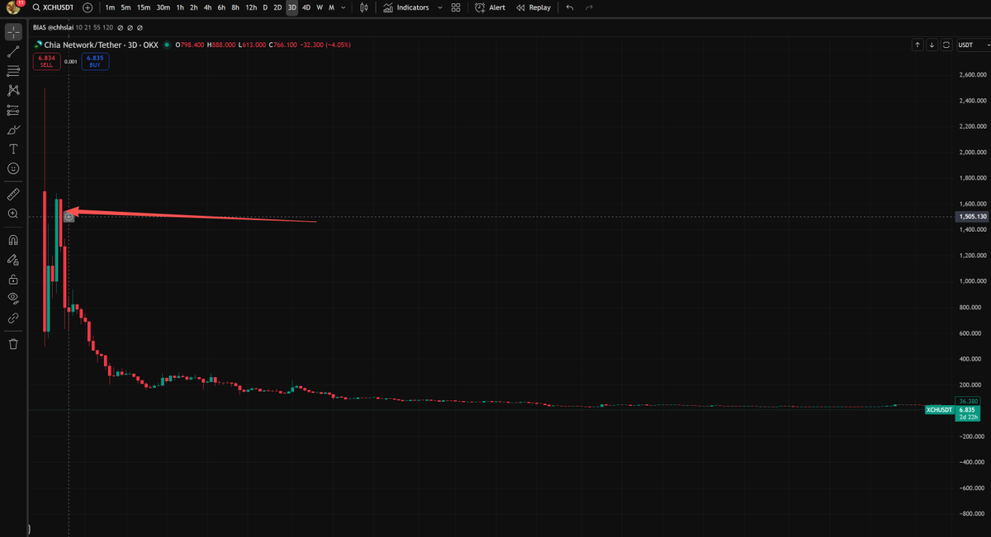Choose the M monthly interval
The image size is (991, 537).
pyautogui.click(x=331, y=7)
